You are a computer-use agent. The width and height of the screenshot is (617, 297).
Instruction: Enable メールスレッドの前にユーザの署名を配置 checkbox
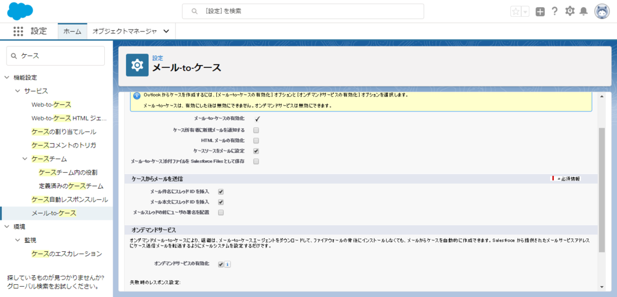221,213
